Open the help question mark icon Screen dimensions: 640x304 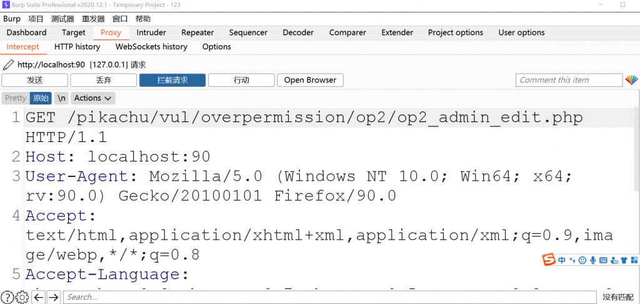pyautogui.click(x=7, y=297)
